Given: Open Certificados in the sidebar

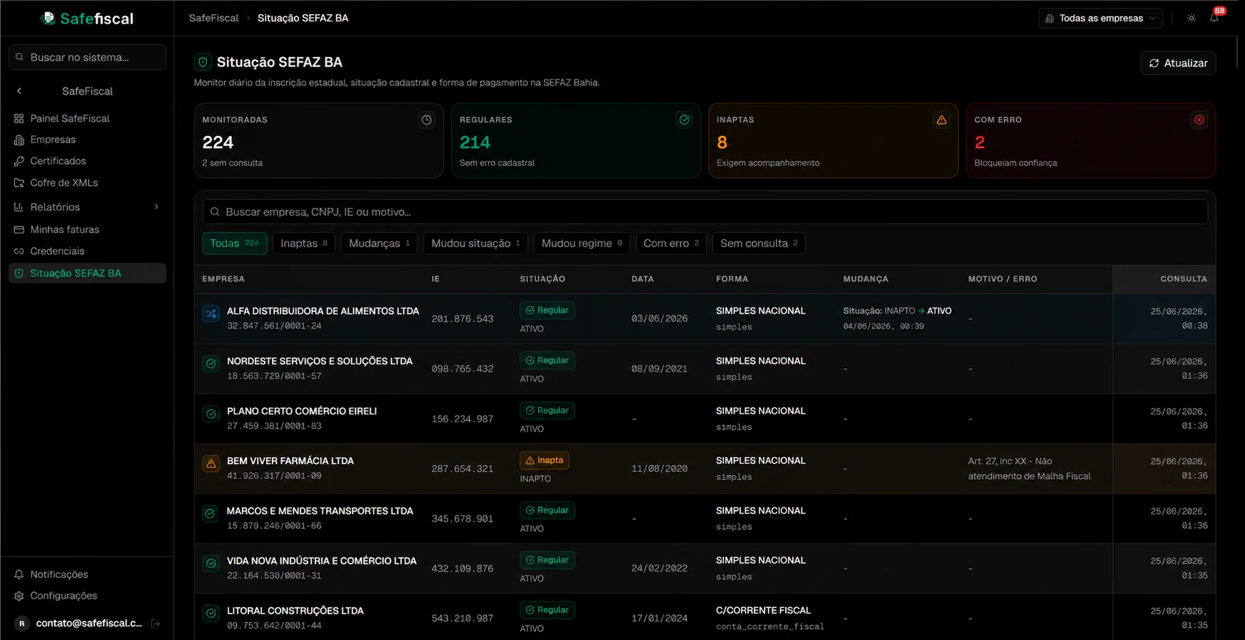Looking at the screenshot, I should (x=87, y=161).
